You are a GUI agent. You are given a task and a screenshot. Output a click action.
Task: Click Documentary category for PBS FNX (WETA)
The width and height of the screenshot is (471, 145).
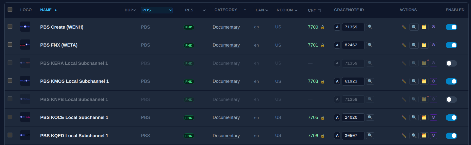coord(226,45)
